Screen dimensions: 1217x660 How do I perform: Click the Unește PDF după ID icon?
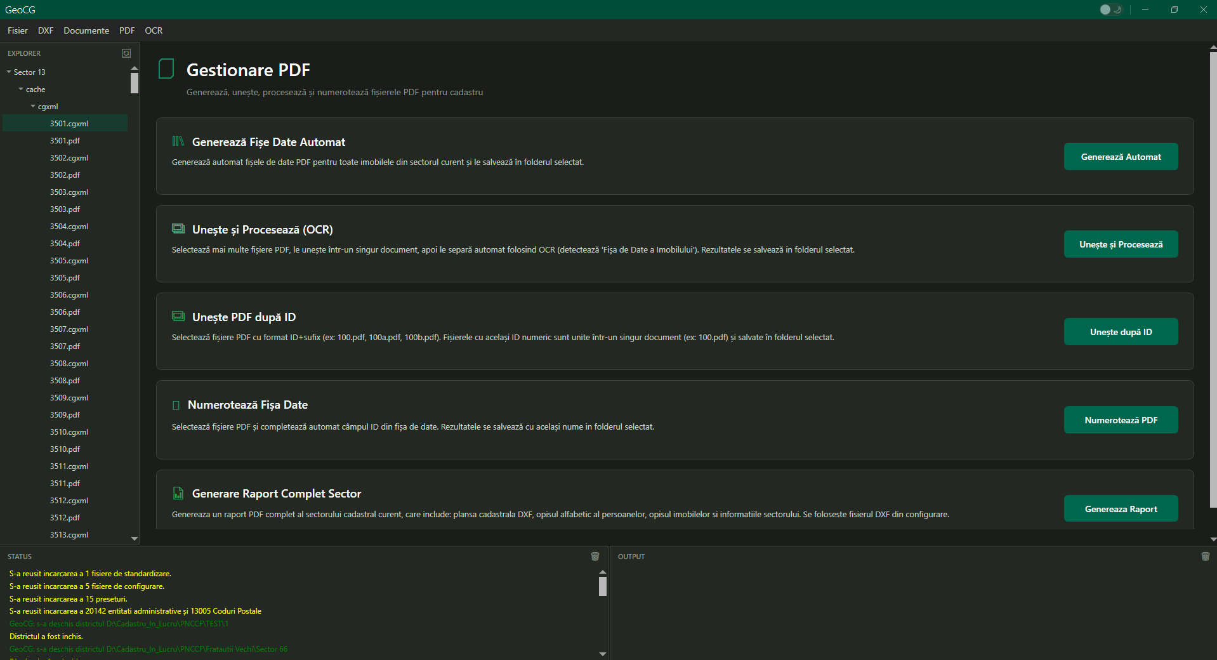click(x=178, y=317)
